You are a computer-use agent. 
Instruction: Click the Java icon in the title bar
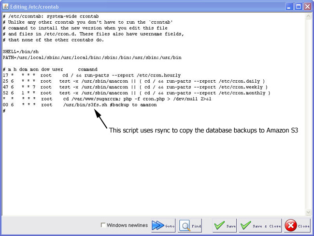pos(5,7)
